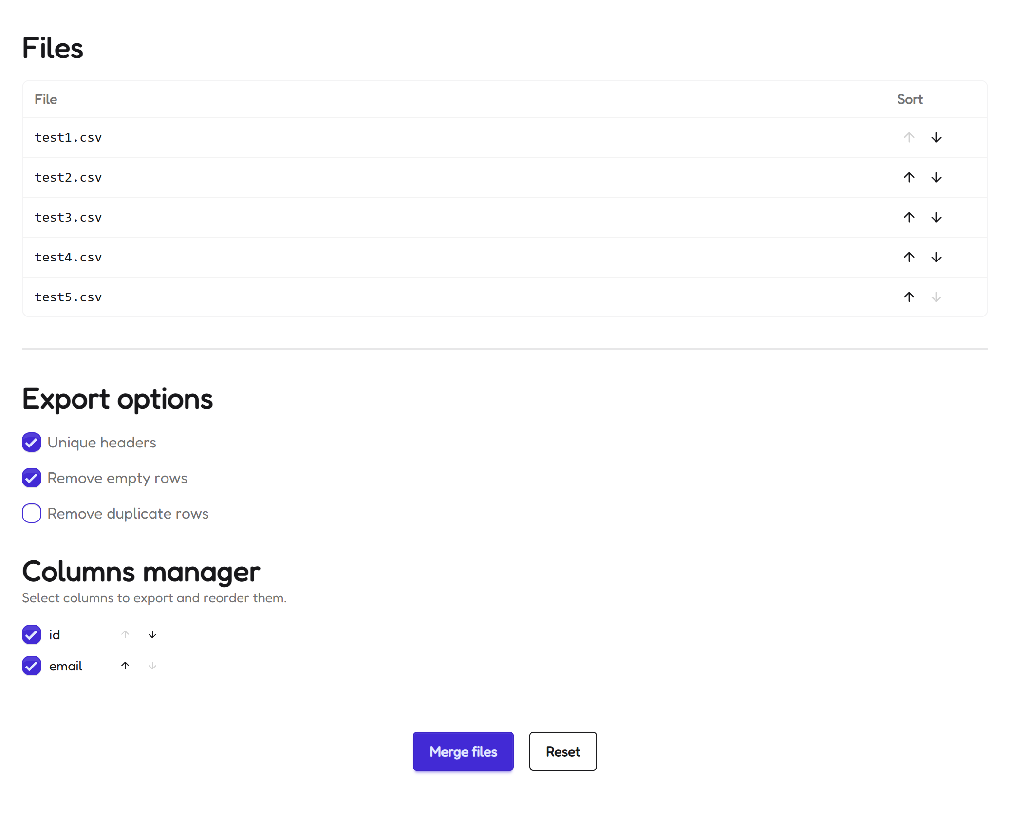1010x817 pixels.
Task: Move test4.csv up one position
Action: 909,257
